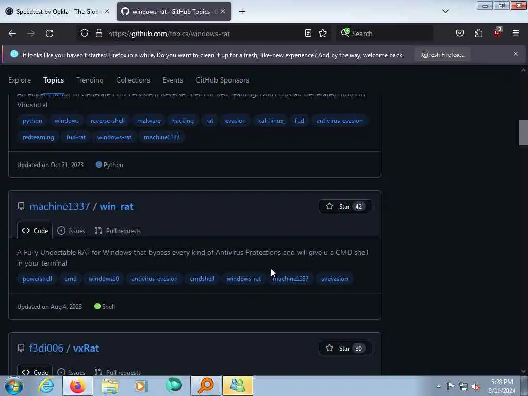Star the win-rat repository
Viewport: 528px width, 396px height.
(345, 206)
